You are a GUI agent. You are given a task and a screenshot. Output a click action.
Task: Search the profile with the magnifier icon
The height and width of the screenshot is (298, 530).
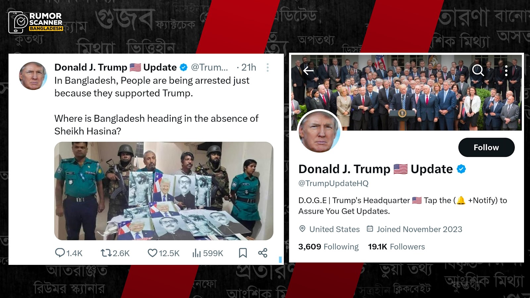pyautogui.click(x=478, y=70)
